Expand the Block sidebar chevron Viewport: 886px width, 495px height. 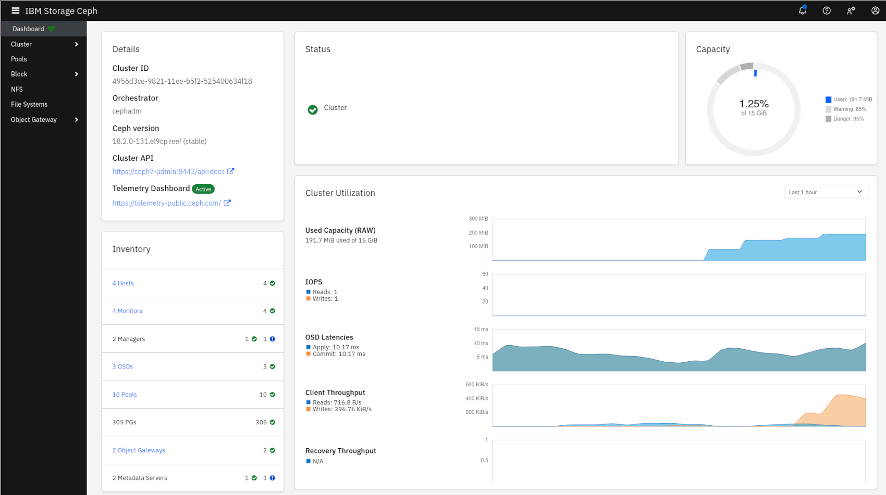point(77,74)
